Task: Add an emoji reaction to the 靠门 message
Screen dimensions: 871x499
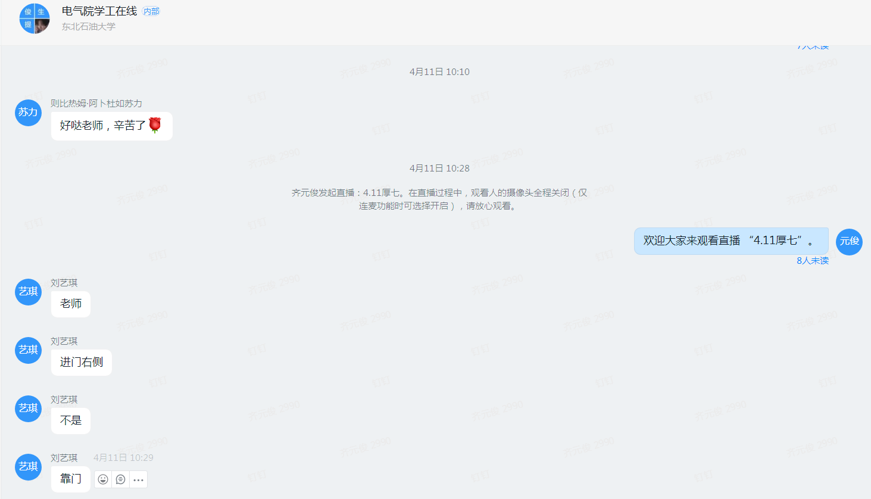Action: tap(103, 479)
